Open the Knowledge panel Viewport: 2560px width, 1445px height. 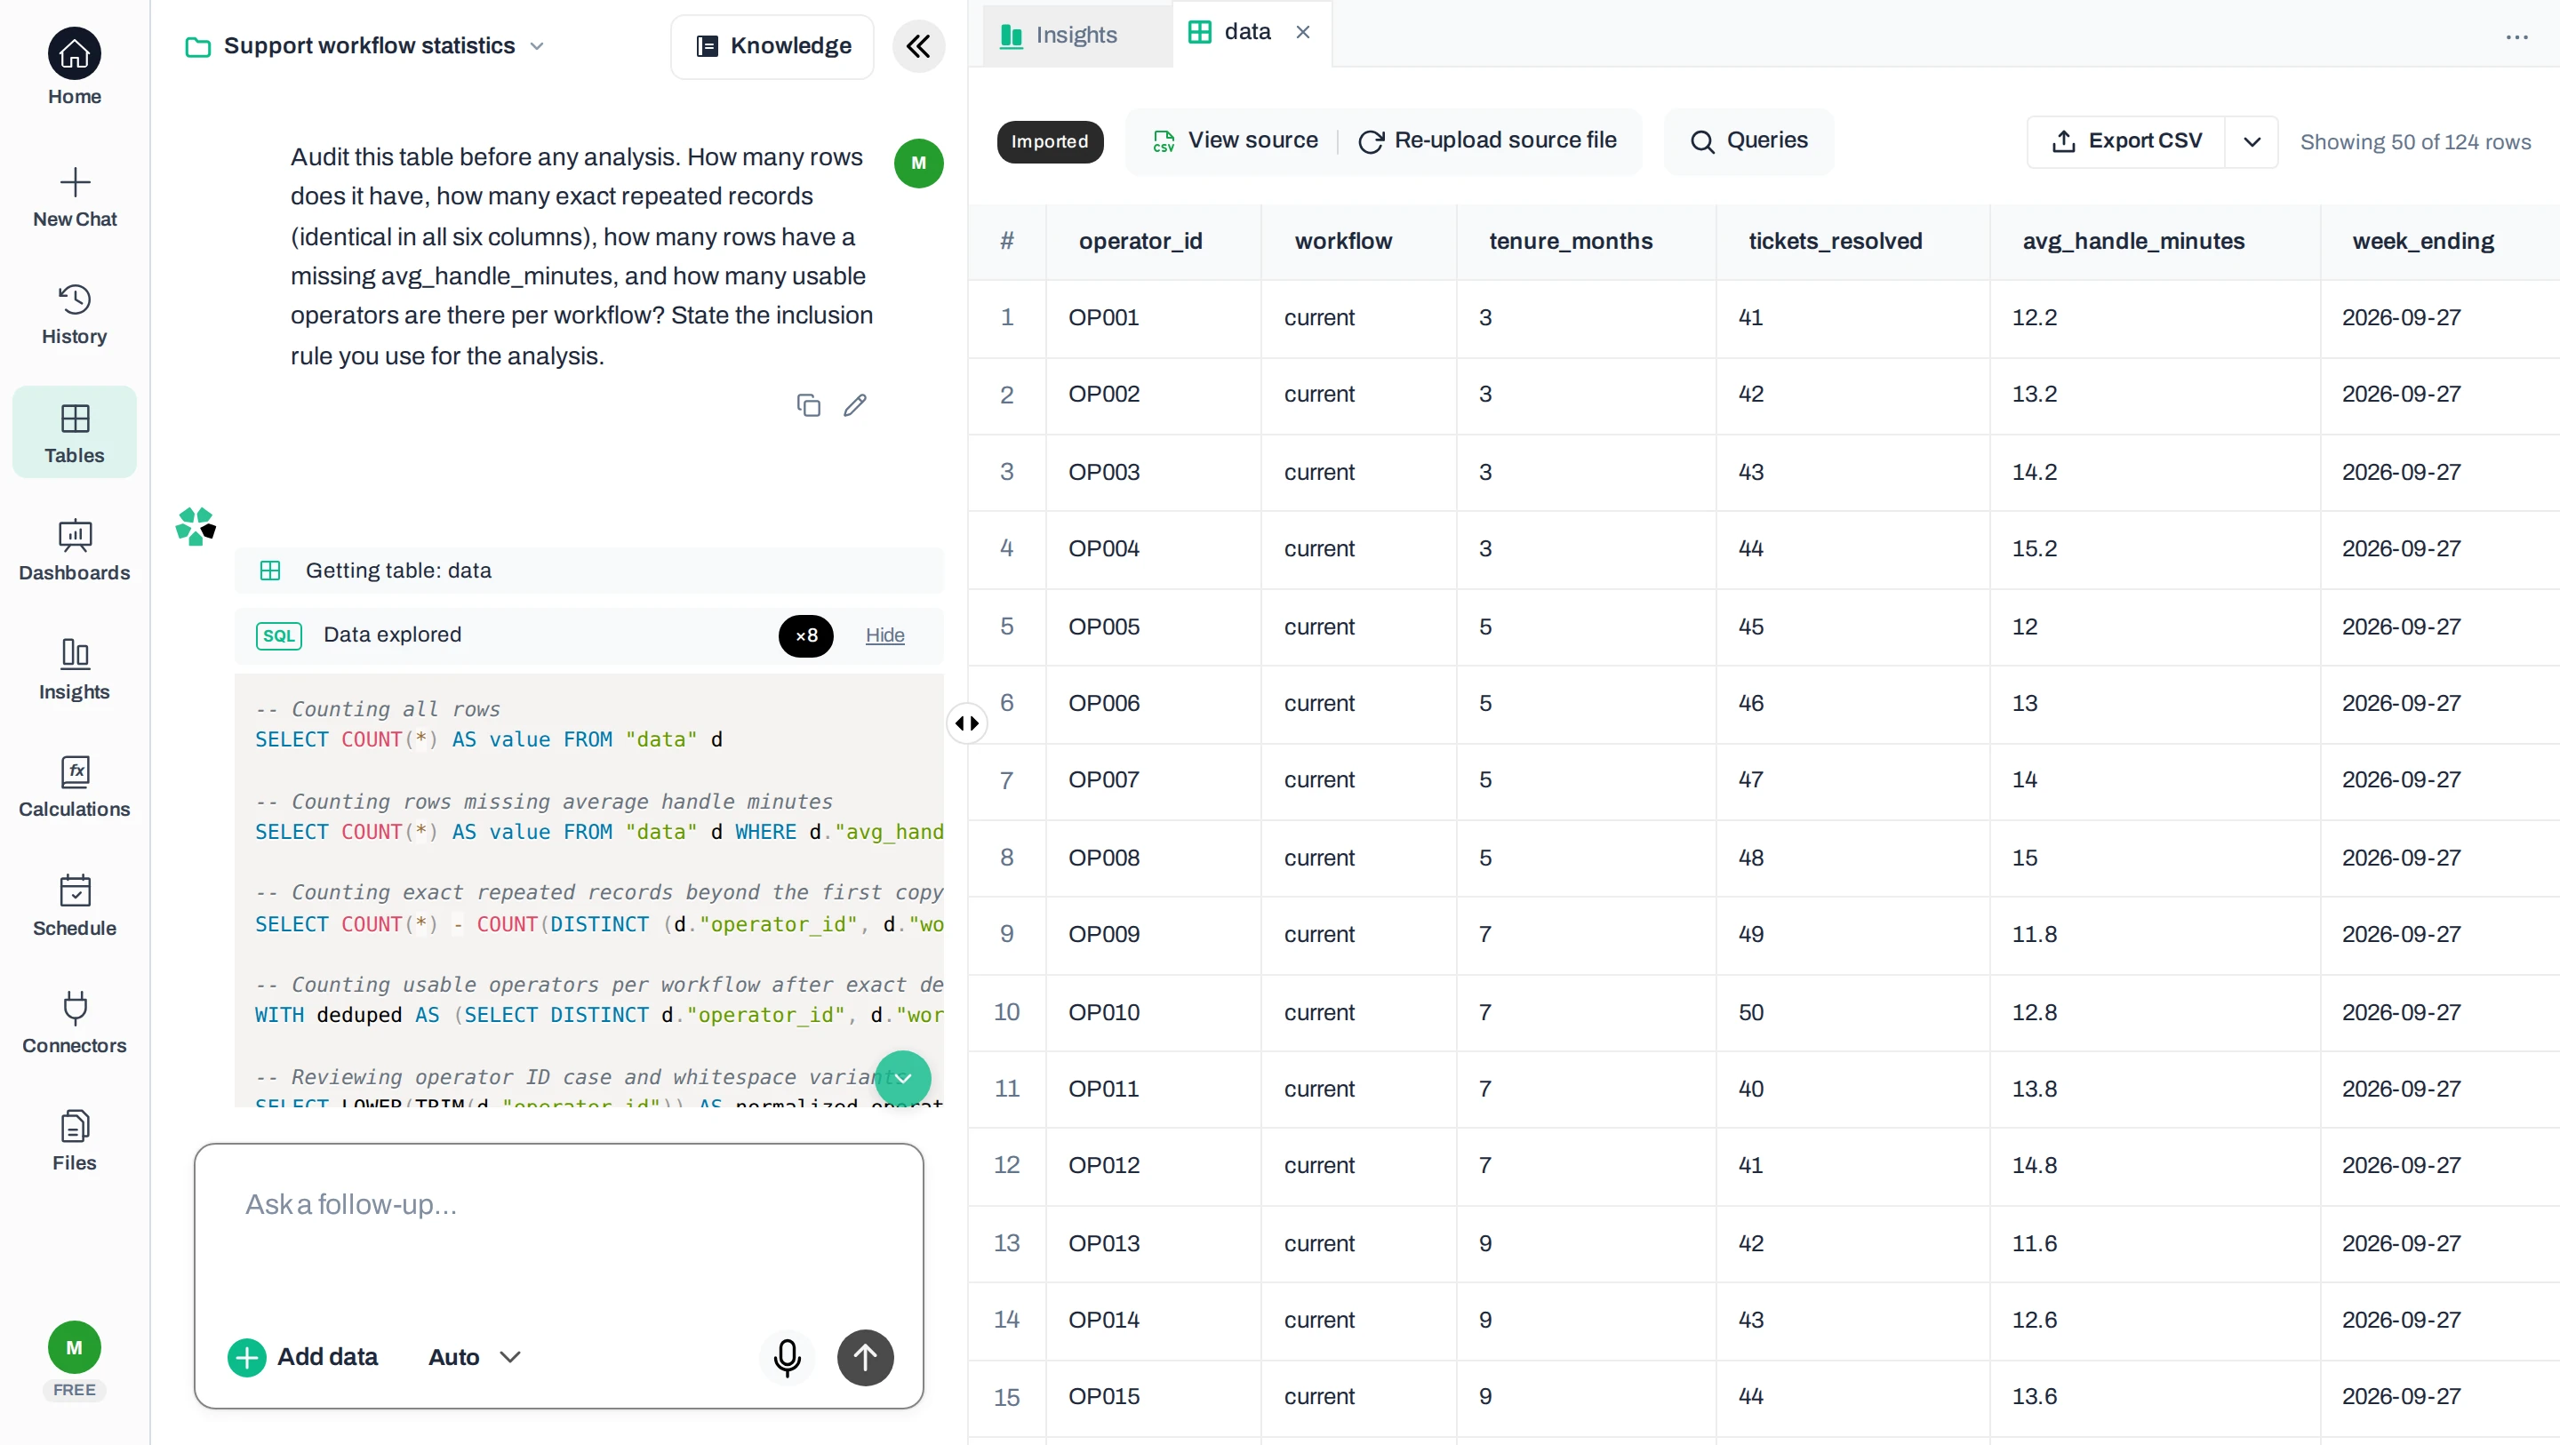pyautogui.click(x=773, y=45)
